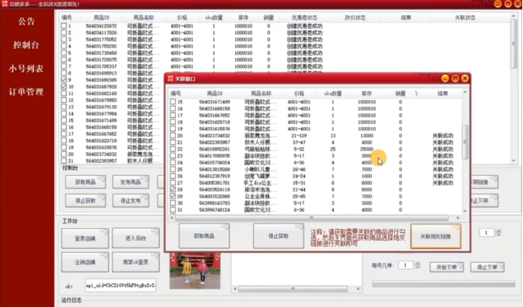The width and height of the screenshot is (523, 307).
Task: Minimize the main application window
Action: pos(498,4)
